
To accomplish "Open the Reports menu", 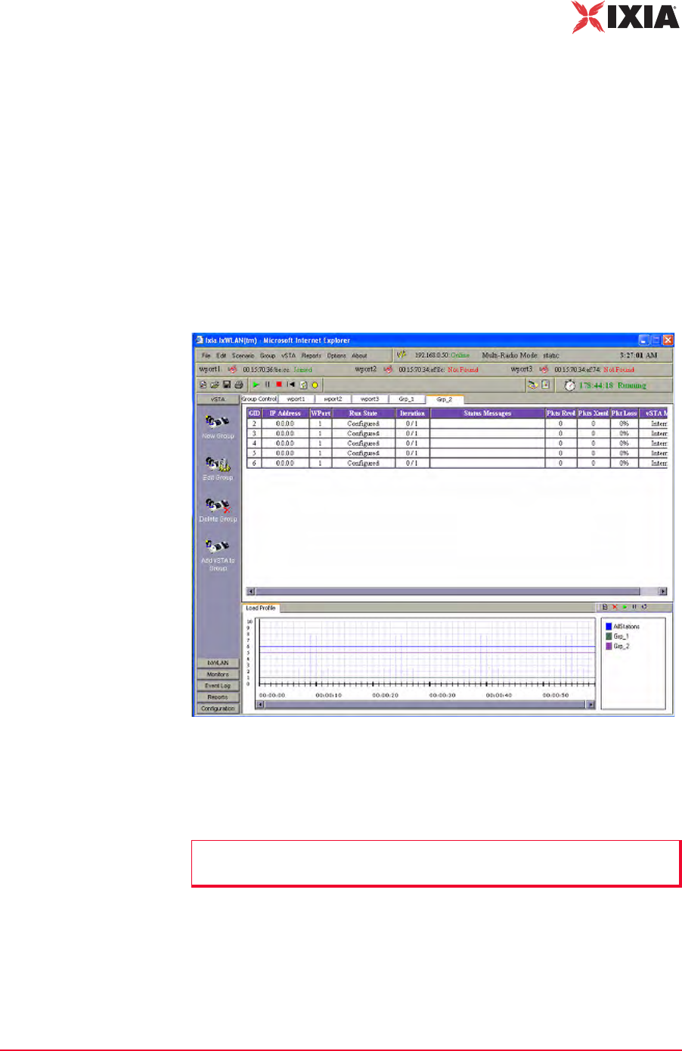I will (312, 355).
